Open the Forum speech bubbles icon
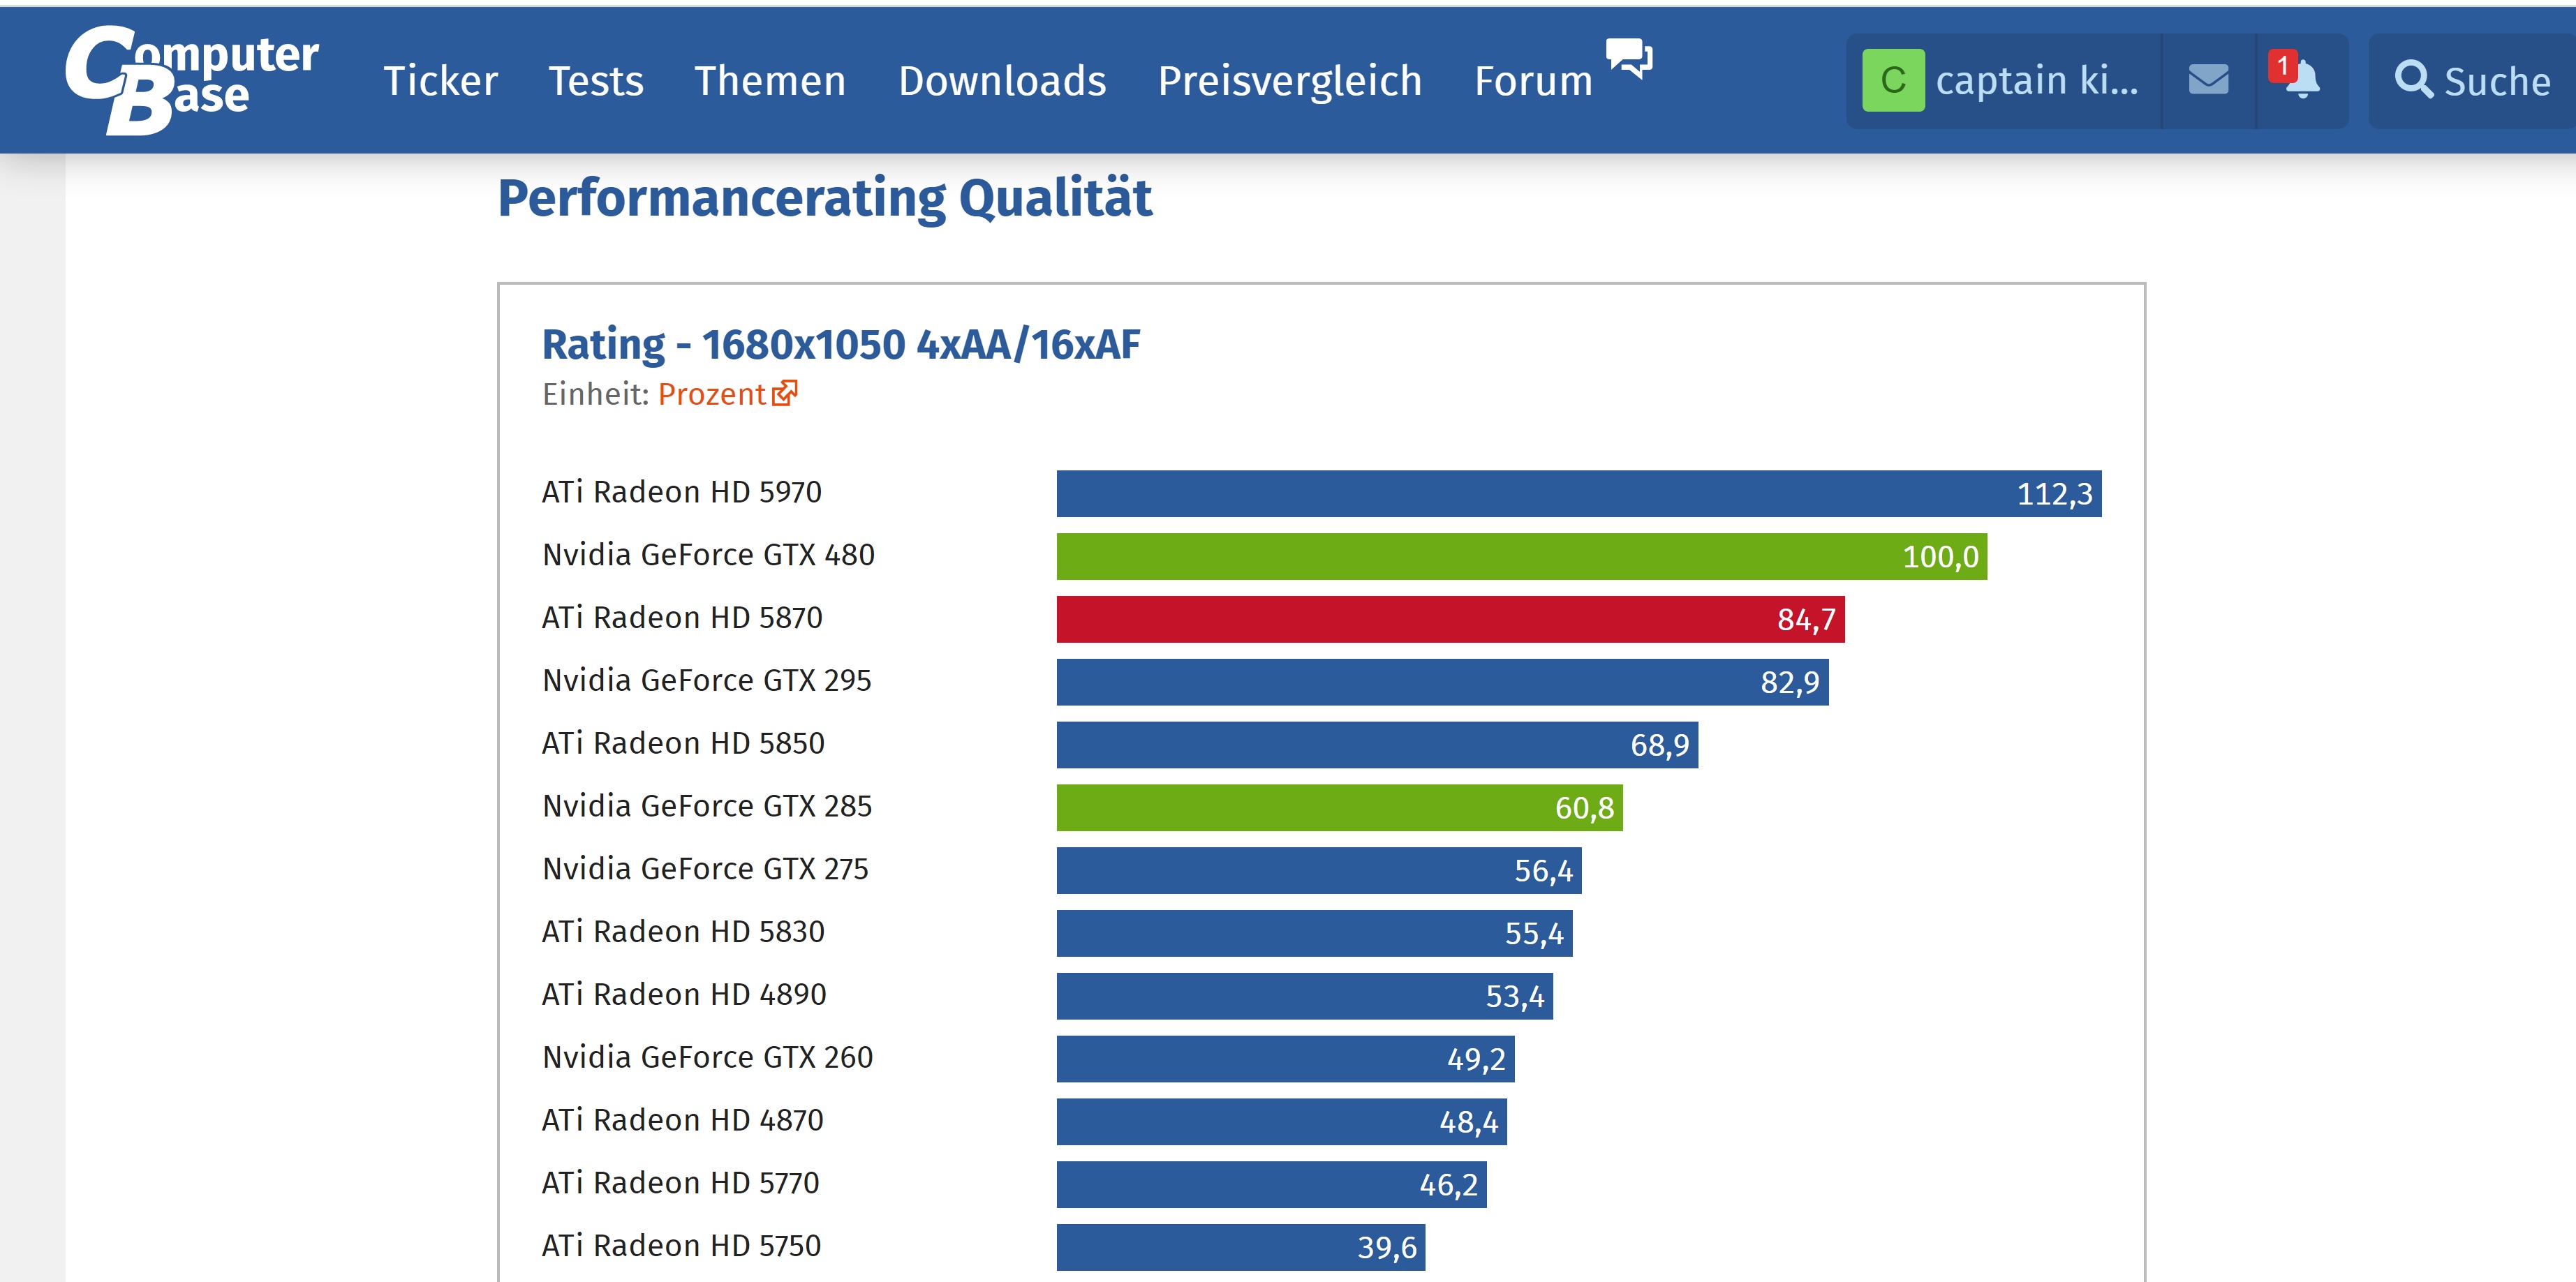 [x=1628, y=58]
